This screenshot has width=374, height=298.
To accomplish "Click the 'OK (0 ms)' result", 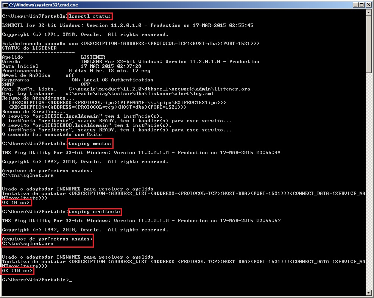I will click(x=17, y=203).
